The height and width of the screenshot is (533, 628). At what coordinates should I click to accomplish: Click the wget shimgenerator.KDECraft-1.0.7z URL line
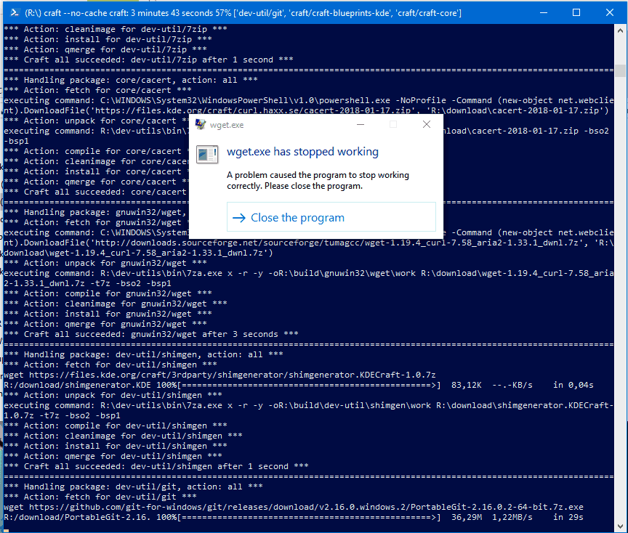tap(220, 375)
